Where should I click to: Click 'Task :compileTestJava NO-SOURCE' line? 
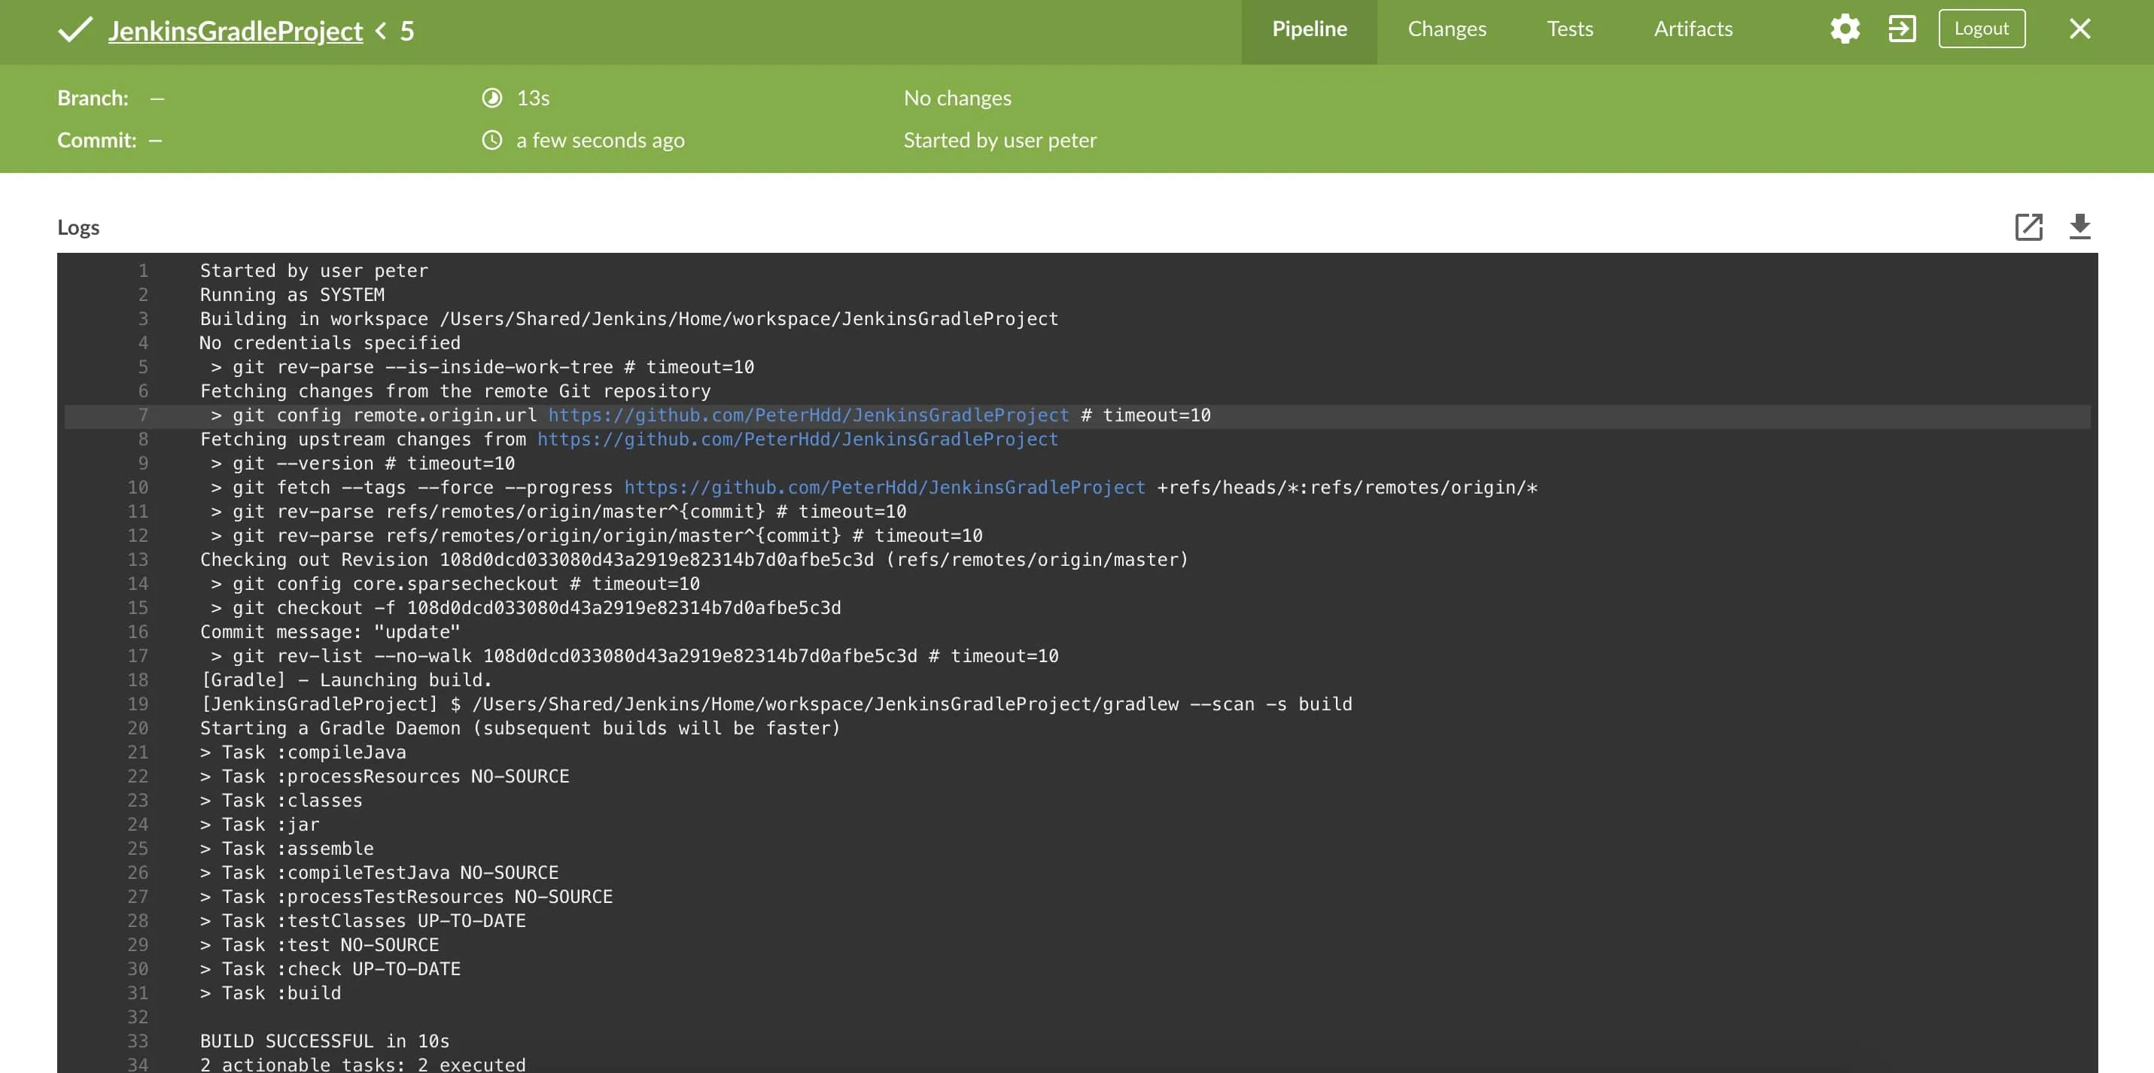[x=379, y=874]
